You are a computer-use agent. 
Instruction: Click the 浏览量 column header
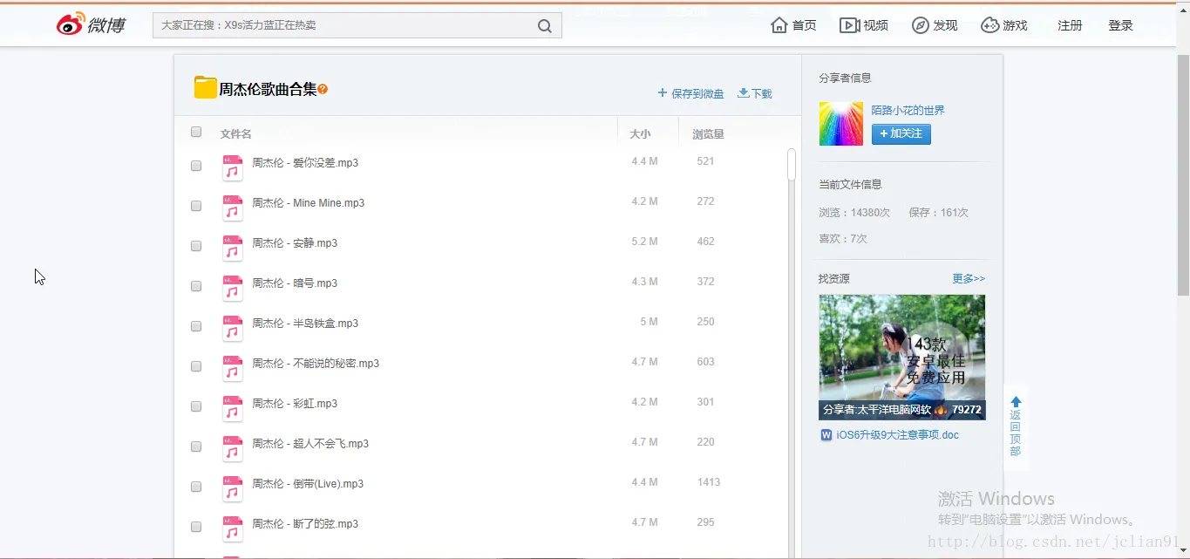[708, 133]
